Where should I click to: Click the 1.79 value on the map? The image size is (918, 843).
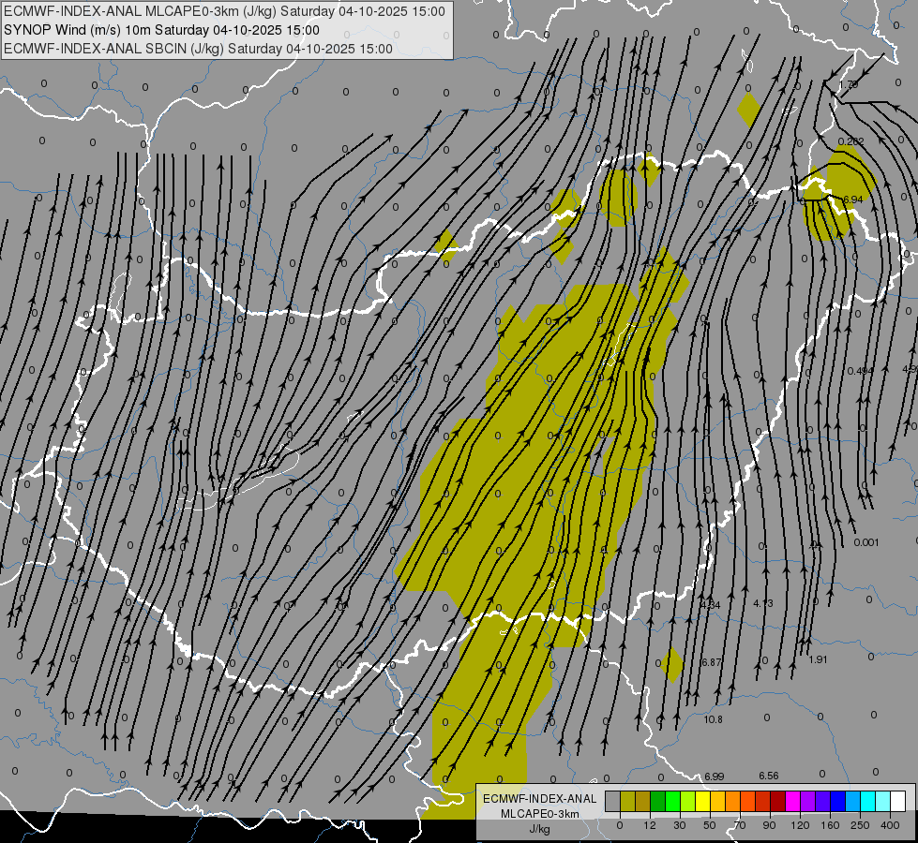point(849,85)
